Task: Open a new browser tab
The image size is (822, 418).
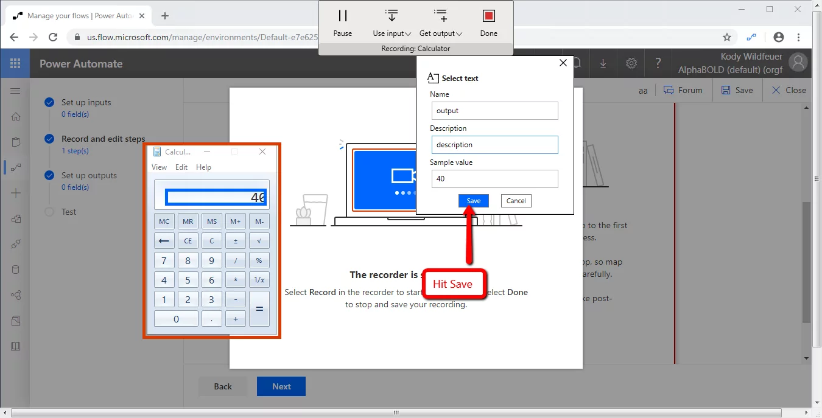Action: [x=165, y=16]
